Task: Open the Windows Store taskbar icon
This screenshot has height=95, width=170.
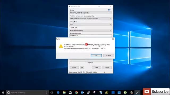Action: coord(70,93)
